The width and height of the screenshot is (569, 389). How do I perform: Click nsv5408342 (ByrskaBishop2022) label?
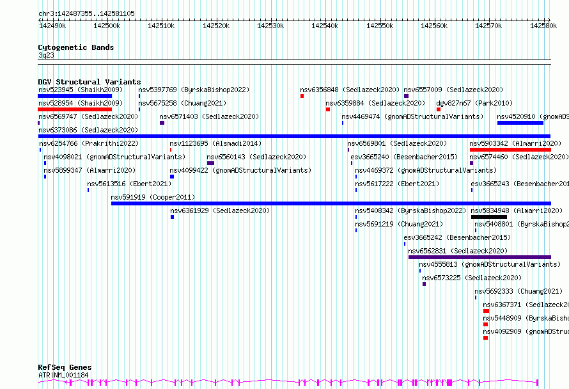point(410,210)
